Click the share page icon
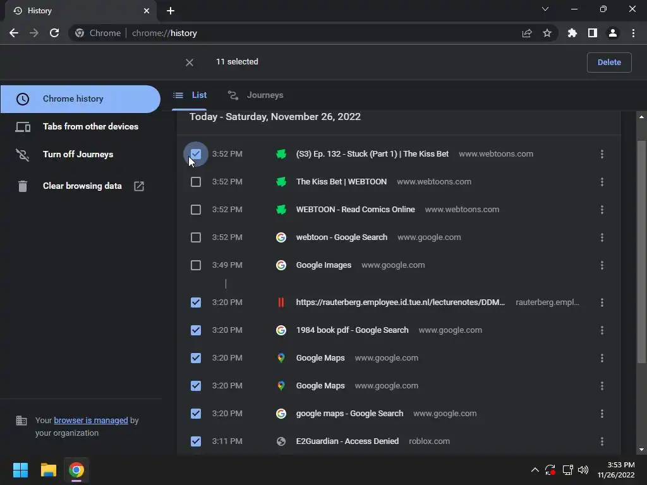Screen dimensions: 647x485 click(527, 33)
